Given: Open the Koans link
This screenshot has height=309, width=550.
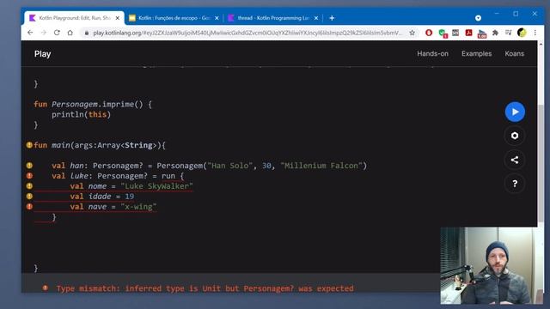Looking at the screenshot, I should 514,53.
